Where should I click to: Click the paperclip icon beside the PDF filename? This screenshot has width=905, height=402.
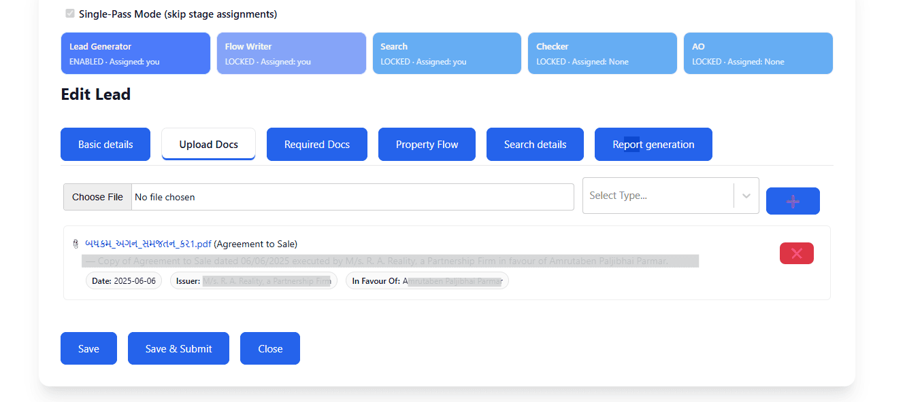(x=75, y=244)
